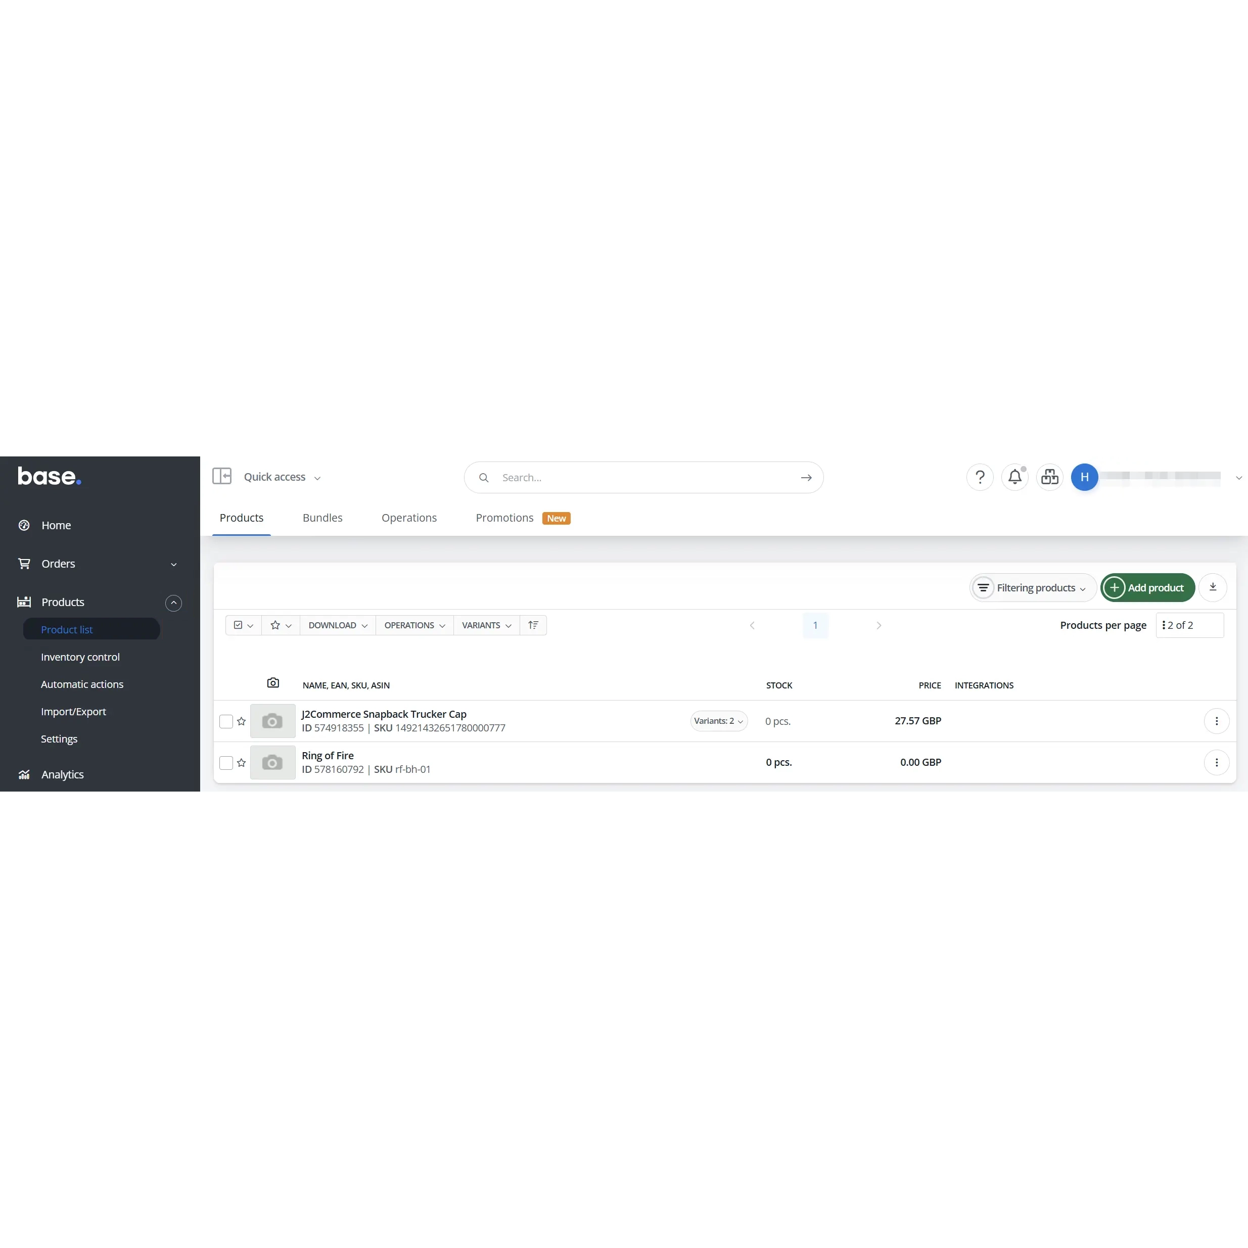This screenshot has width=1248, height=1248.
Task: Click the PRICE column header
Action: pyautogui.click(x=930, y=685)
